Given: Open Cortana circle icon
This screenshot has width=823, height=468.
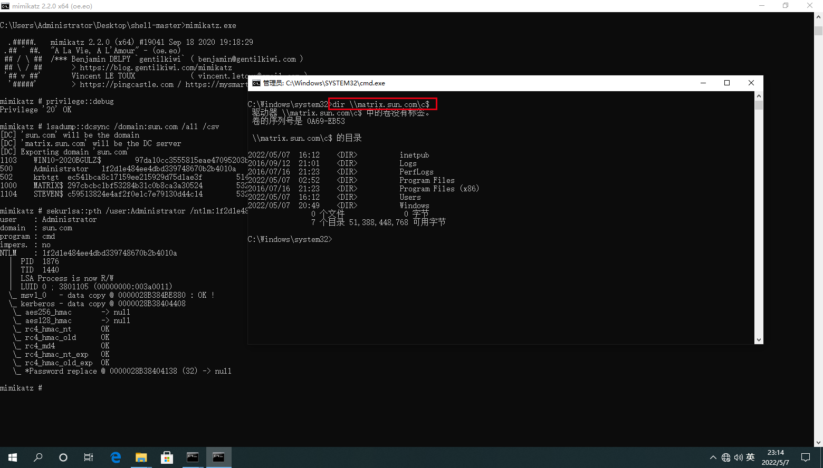Looking at the screenshot, I should click(63, 457).
